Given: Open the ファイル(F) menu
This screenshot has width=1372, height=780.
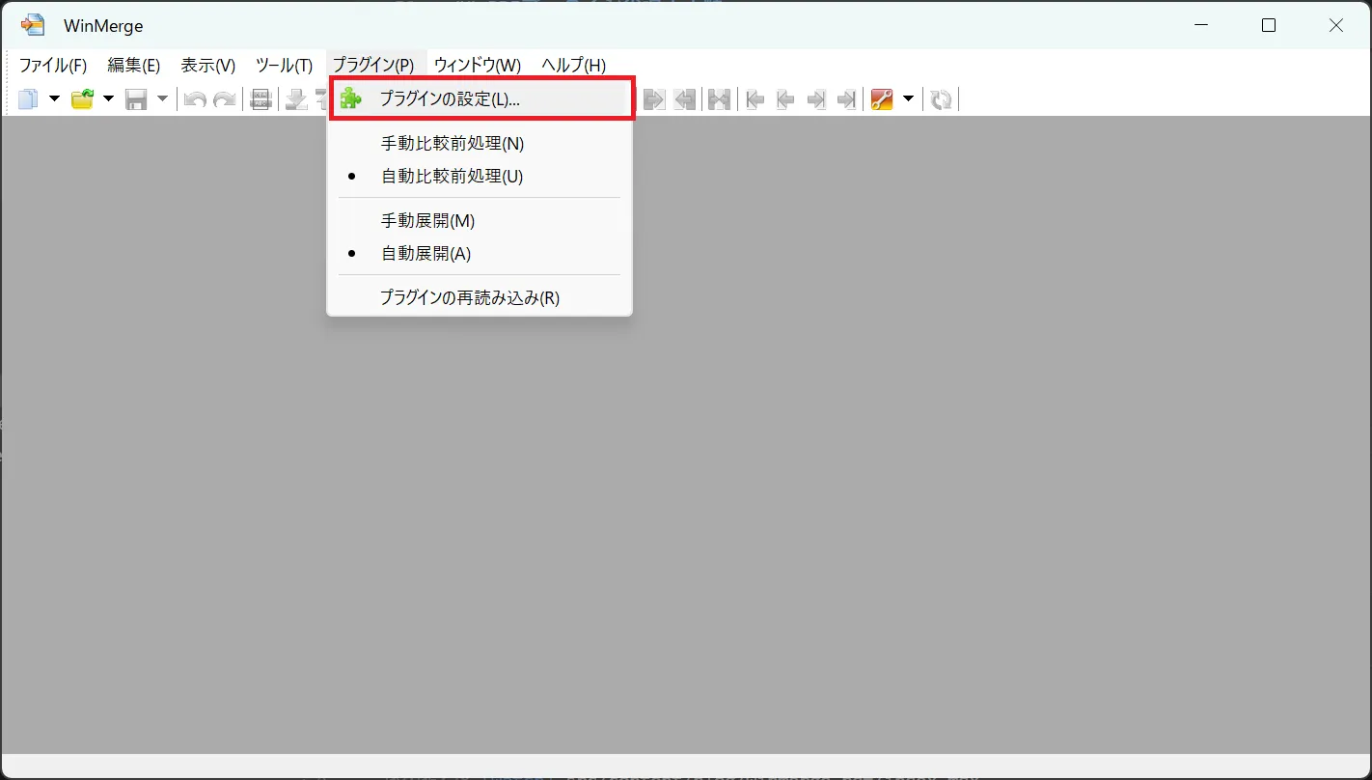Looking at the screenshot, I should 53,65.
